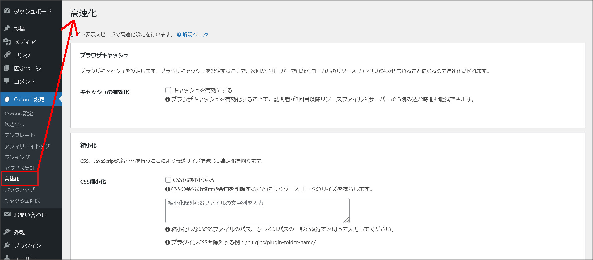Click info icon beside 縮小化しないCSSファイルのパス

(x=167, y=229)
